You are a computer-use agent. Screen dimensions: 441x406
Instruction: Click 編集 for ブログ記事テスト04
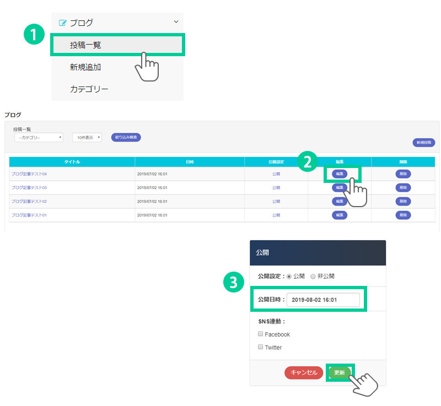point(340,174)
